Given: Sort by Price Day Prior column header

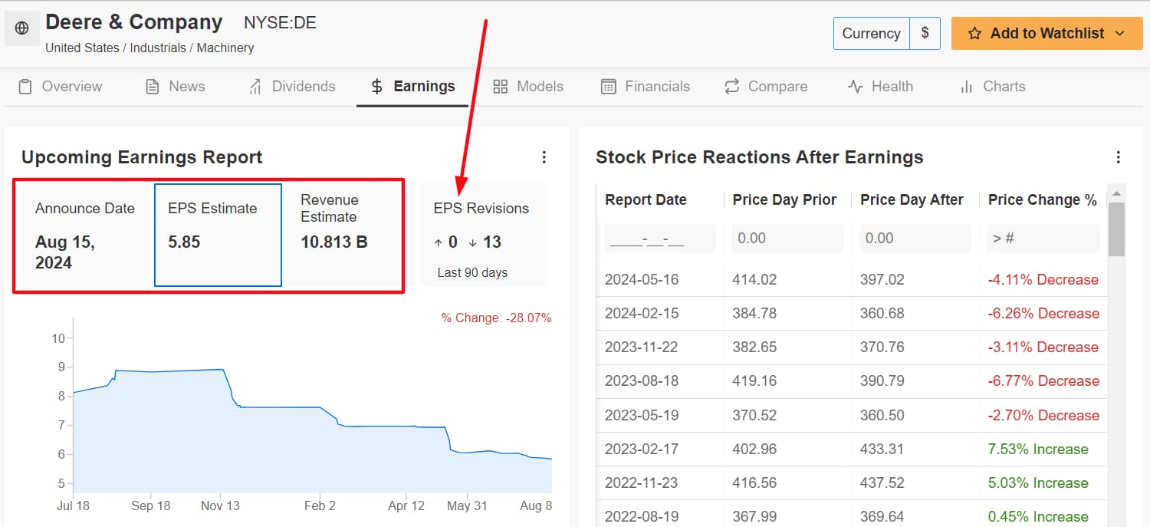Looking at the screenshot, I should (x=784, y=200).
